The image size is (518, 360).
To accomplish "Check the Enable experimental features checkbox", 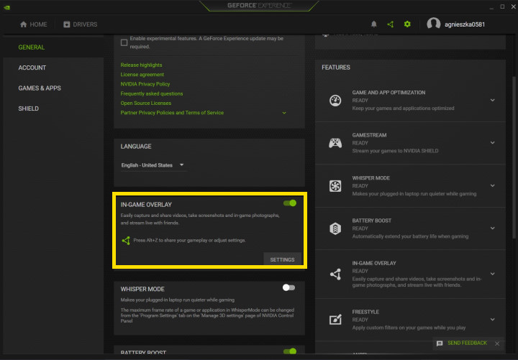I will pos(124,42).
